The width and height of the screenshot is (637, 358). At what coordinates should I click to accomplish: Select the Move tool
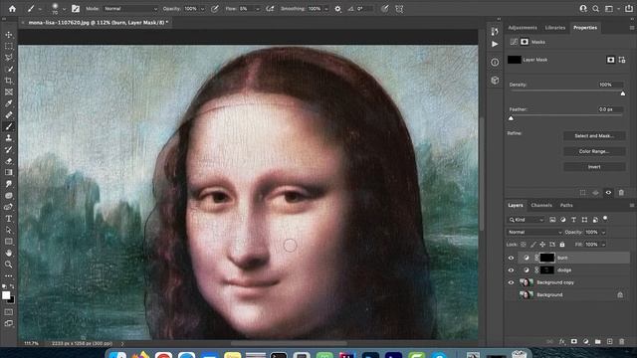pos(9,35)
